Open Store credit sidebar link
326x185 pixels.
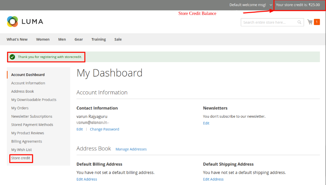[x=21, y=158]
